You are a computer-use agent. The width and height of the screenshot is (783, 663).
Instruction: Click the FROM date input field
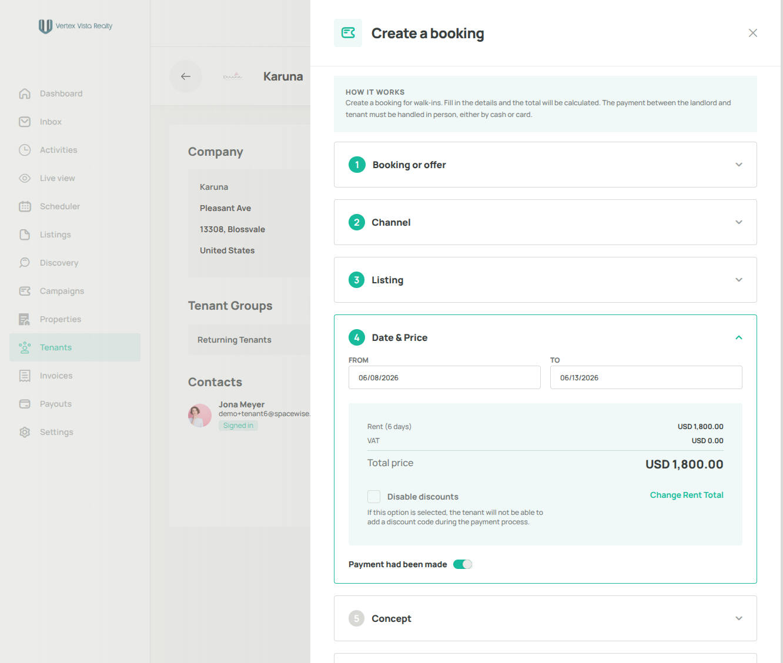point(444,377)
